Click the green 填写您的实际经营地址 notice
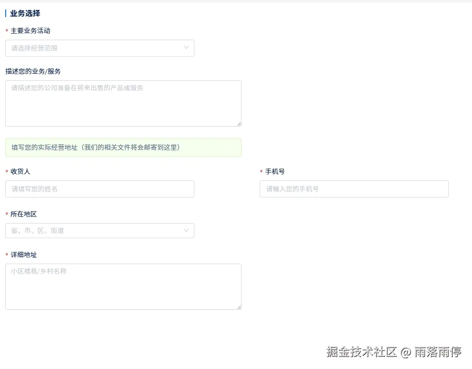Image resolution: width=472 pixels, height=369 pixels. click(123, 147)
